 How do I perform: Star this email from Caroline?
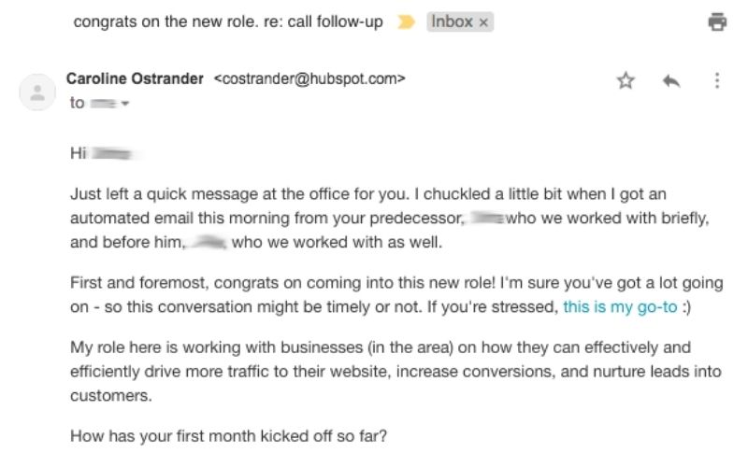click(626, 81)
